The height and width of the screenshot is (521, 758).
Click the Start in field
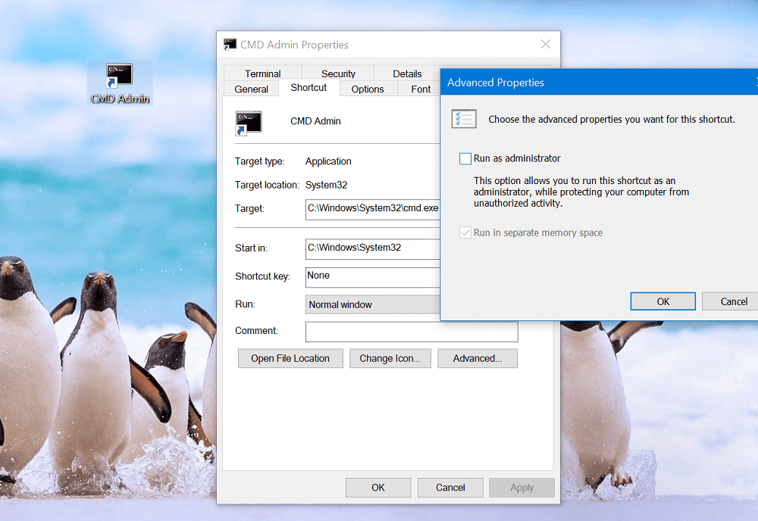point(373,248)
